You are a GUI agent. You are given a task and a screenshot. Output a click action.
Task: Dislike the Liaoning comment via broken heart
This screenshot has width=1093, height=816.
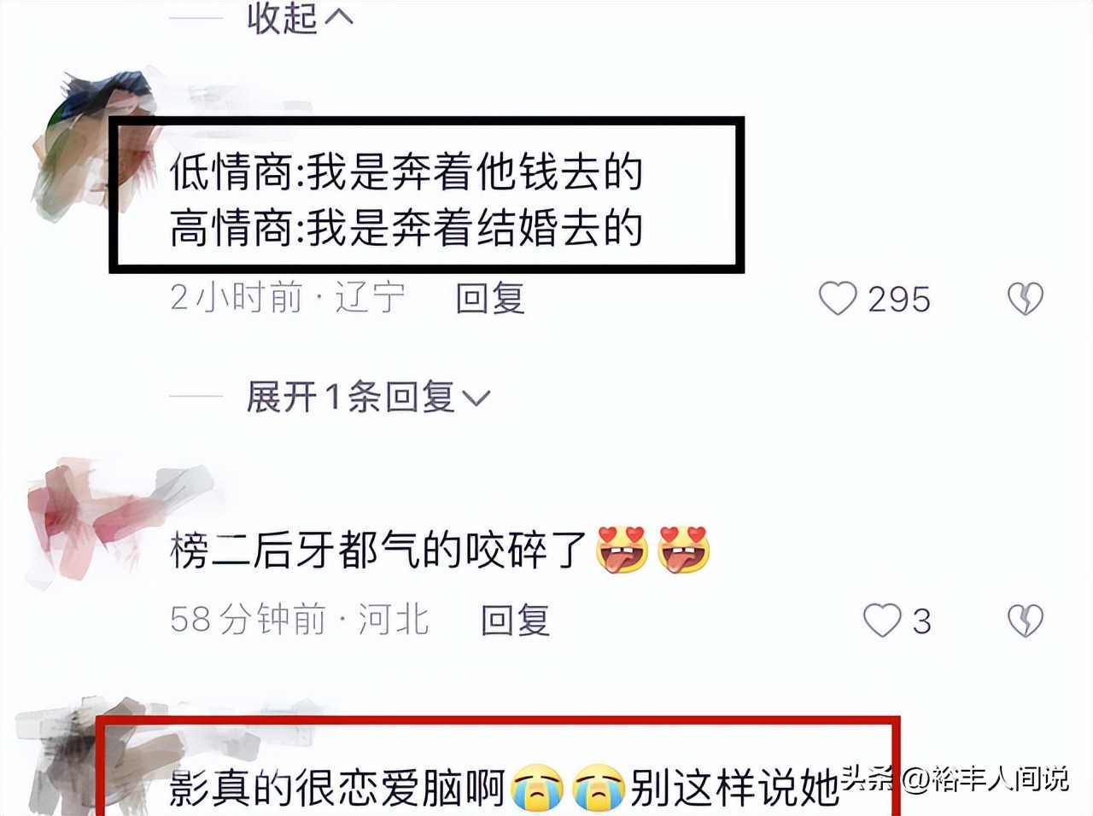(x=1026, y=299)
